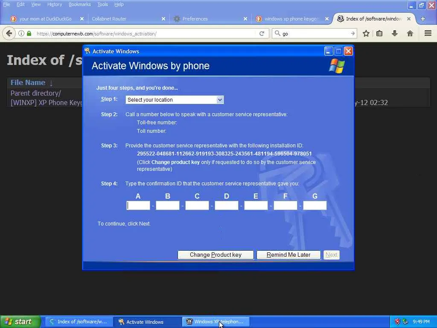Image resolution: width=437 pixels, height=328 pixels.
Task: Open the View menu
Action: (36, 4)
